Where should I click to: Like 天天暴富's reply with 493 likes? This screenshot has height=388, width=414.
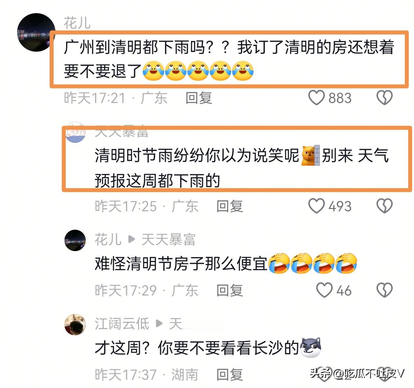click(x=316, y=206)
